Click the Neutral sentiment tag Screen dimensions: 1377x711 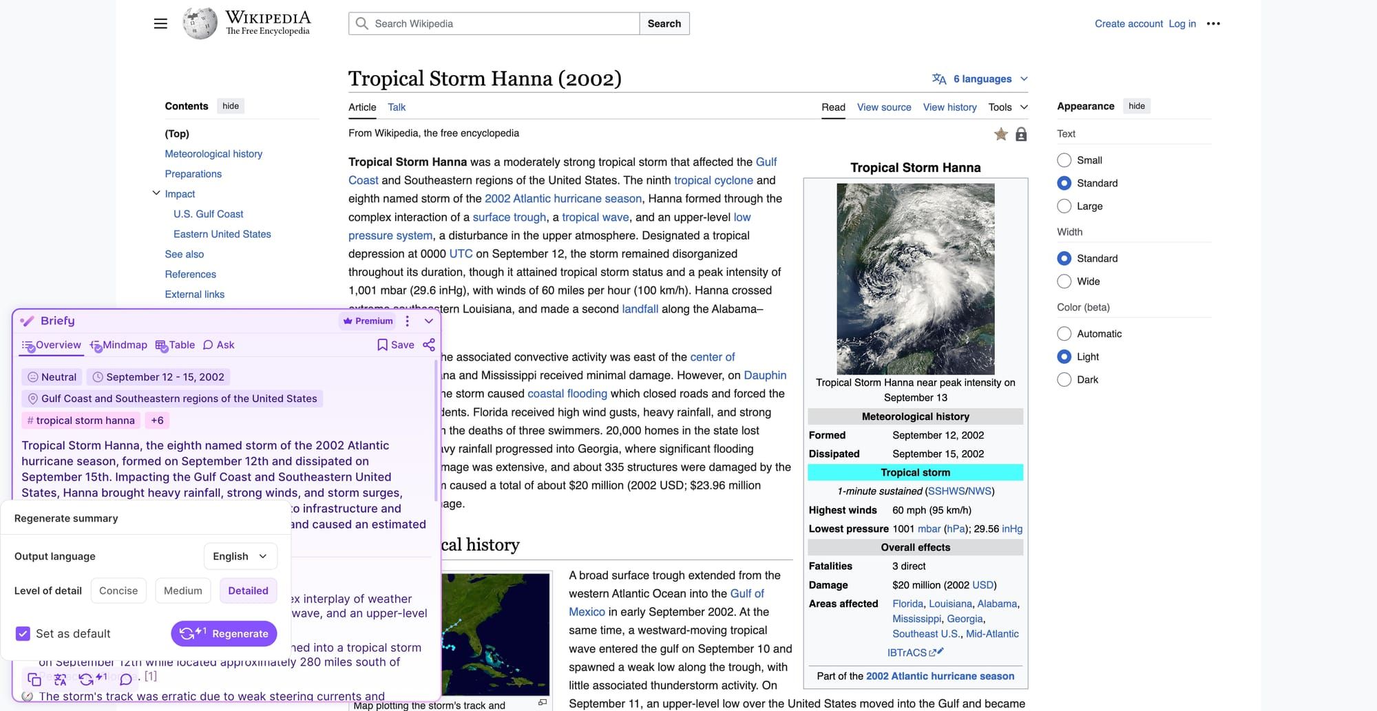[52, 377]
